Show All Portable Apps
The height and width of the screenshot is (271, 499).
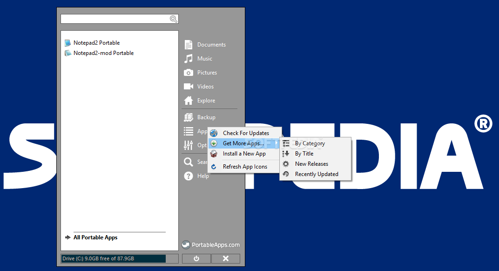(95, 237)
